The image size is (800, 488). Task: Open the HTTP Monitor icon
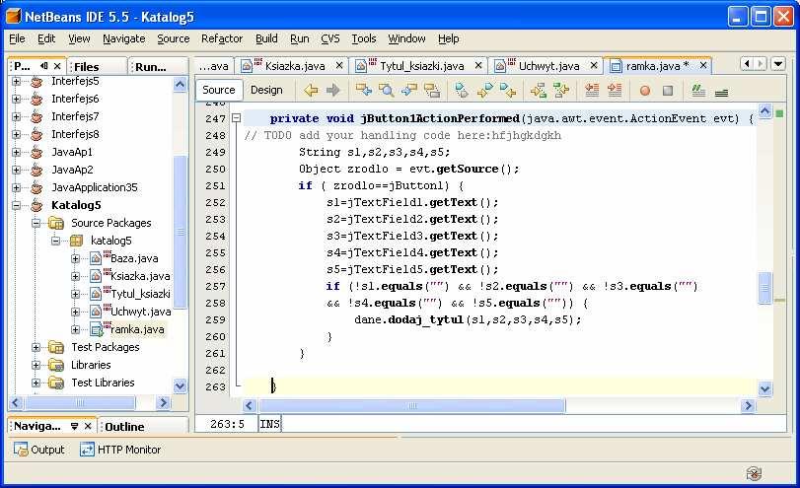pos(87,450)
